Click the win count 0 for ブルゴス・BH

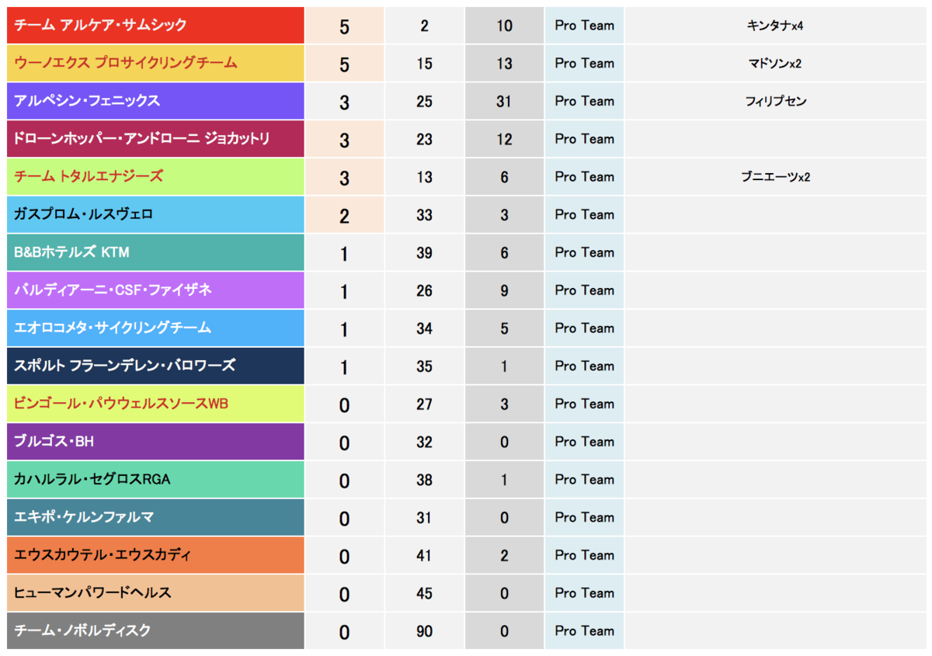344,443
